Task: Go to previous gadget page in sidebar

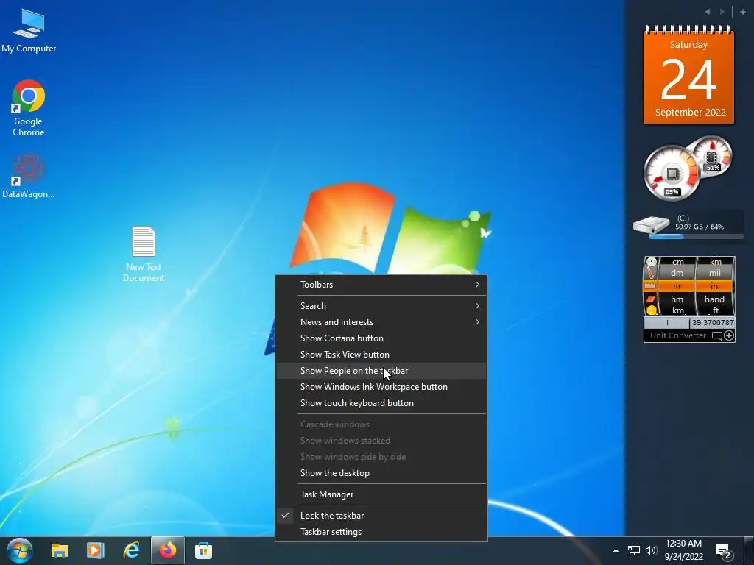Action: point(708,12)
